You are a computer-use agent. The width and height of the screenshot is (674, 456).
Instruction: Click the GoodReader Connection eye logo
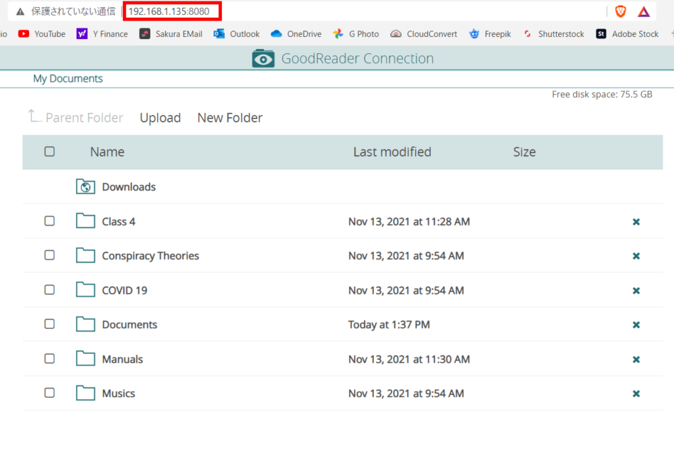click(x=263, y=59)
